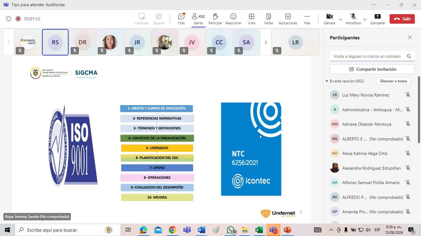Viewport: 421px width, 236px height.
Task: Open title bar three-dots menu
Action: pyautogui.click(x=374, y=5)
